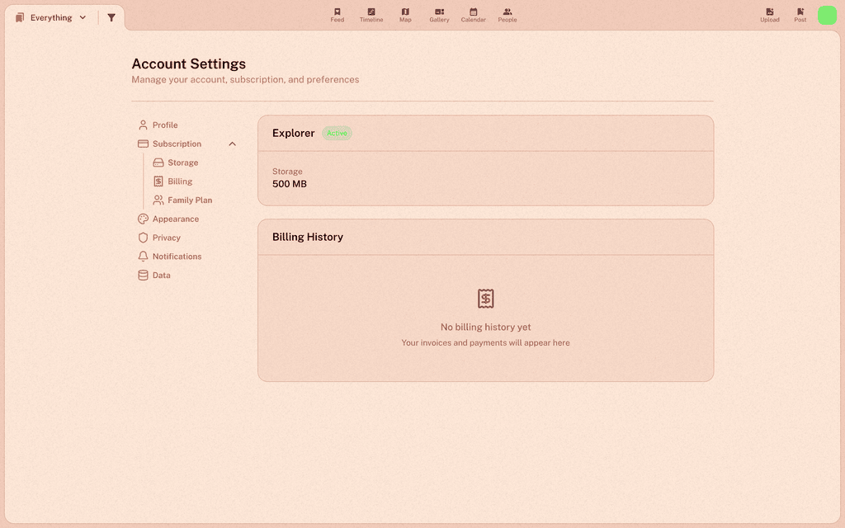Click the Subscription card icon
Image resolution: width=845 pixels, height=528 pixels.
click(143, 144)
